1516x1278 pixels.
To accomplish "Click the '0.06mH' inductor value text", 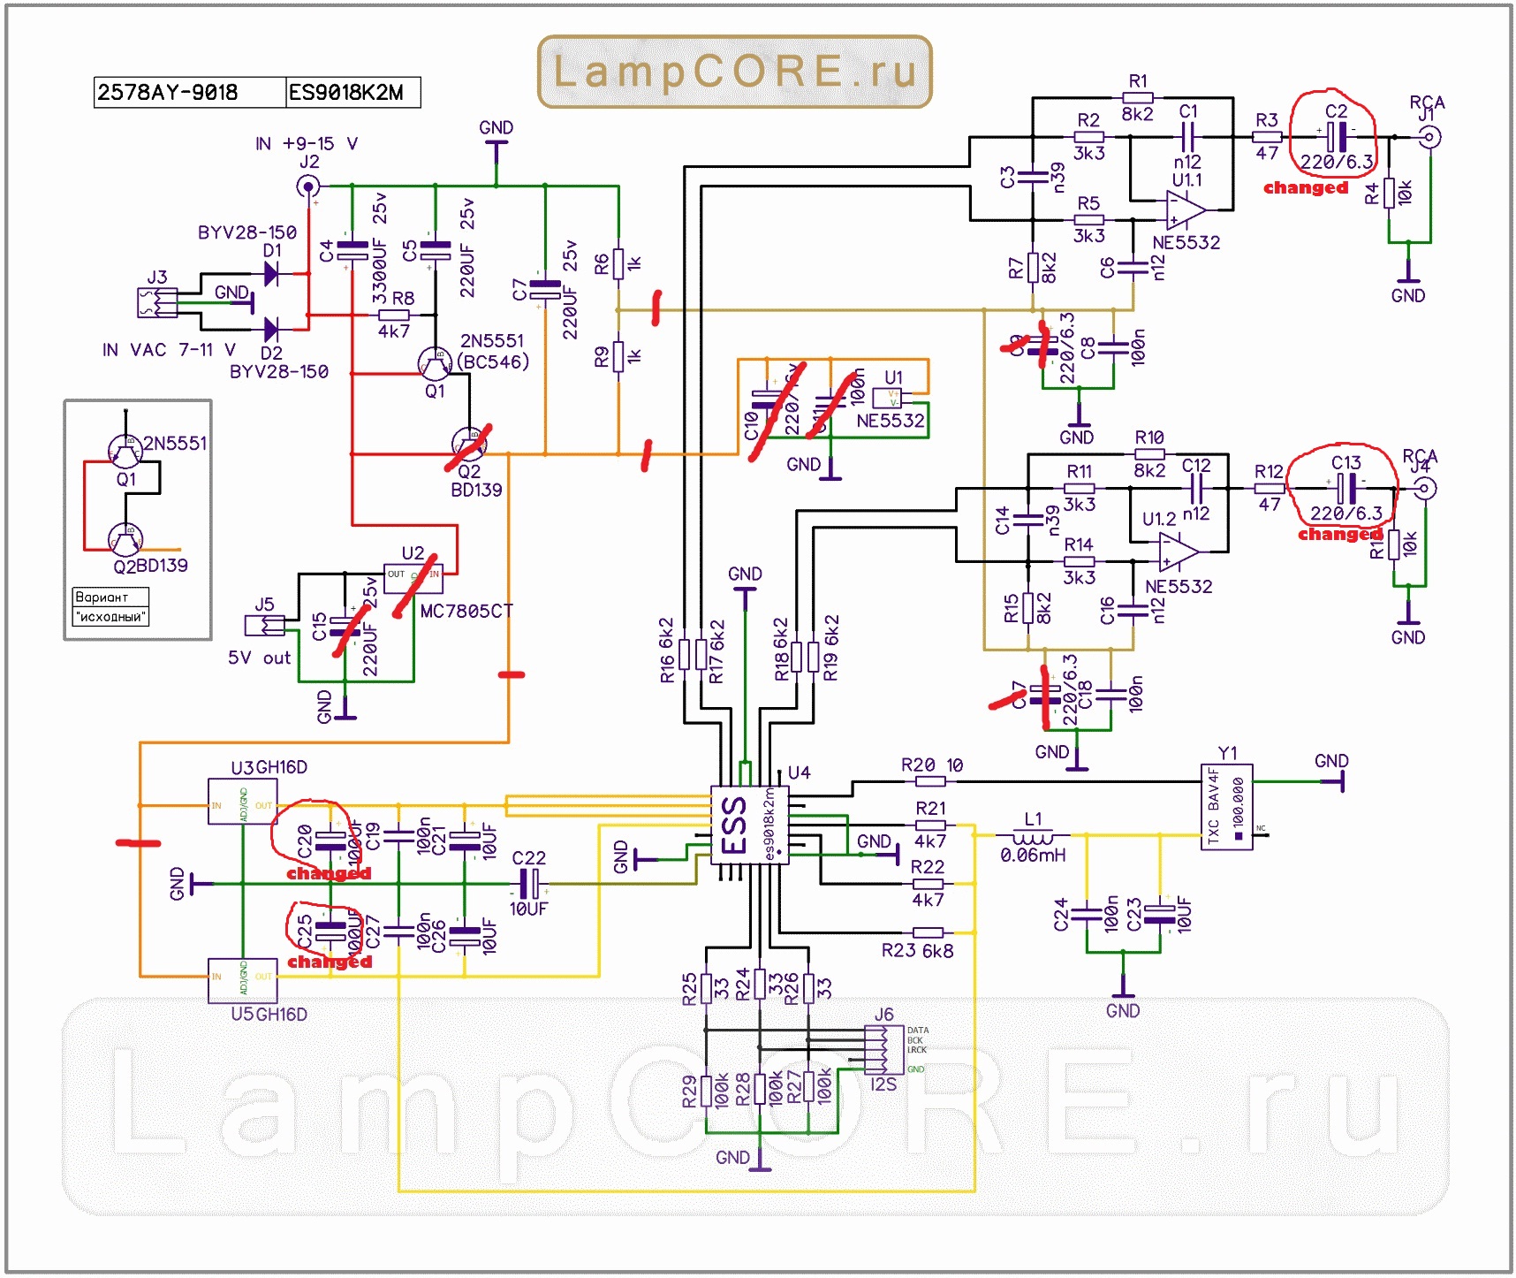I will coord(1033,855).
